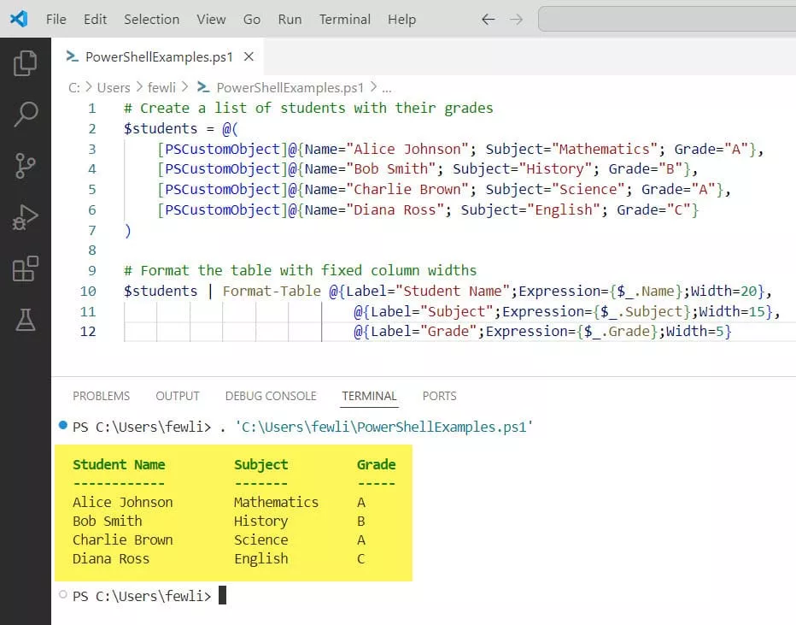Switch to the PORTS tab
The height and width of the screenshot is (625, 796).
tap(439, 396)
